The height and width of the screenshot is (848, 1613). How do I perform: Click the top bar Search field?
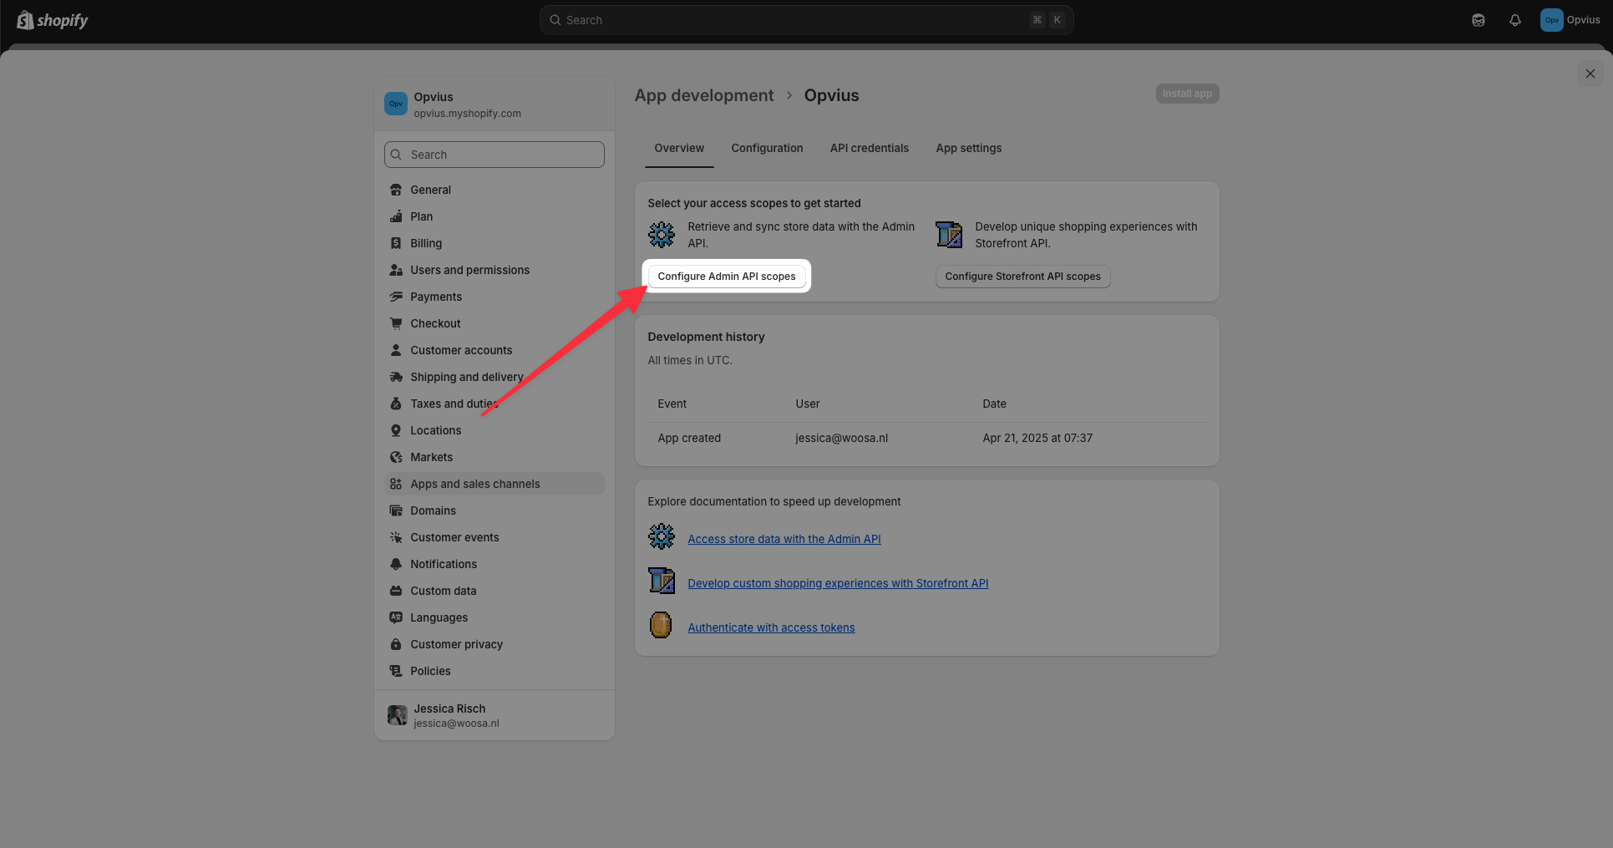(807, 20)
